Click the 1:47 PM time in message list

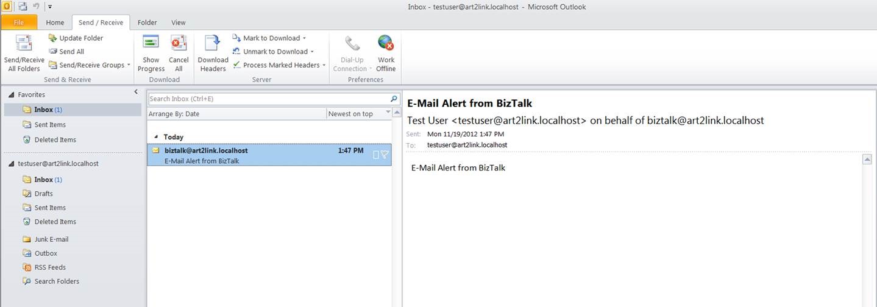point(351,150)
